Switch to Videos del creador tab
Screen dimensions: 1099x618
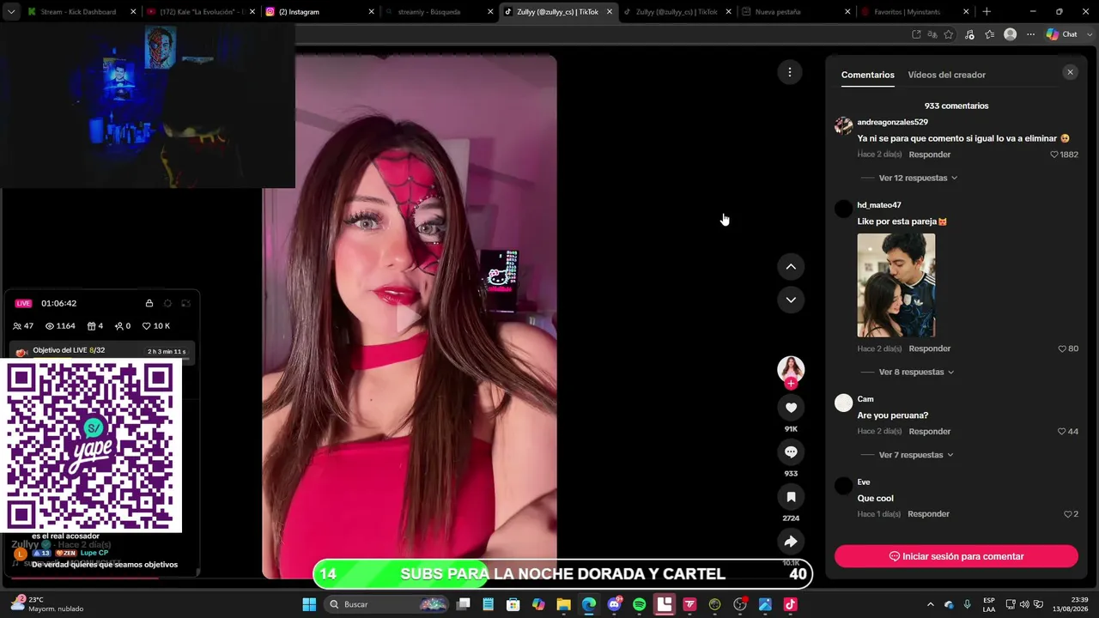coord(946,75)
